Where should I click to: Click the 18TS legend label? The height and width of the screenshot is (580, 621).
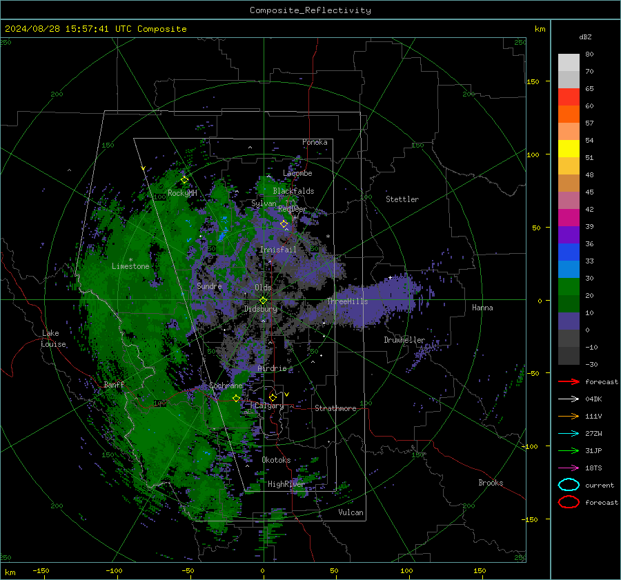point(593,468)
